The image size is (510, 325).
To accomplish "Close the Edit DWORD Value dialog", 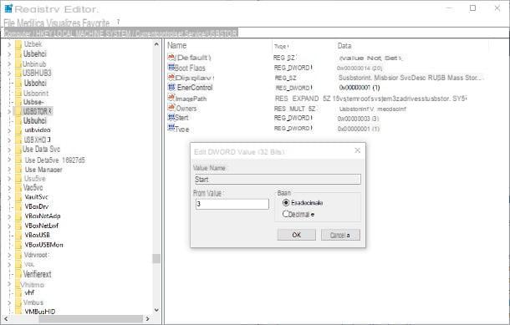I will point(358,150).
